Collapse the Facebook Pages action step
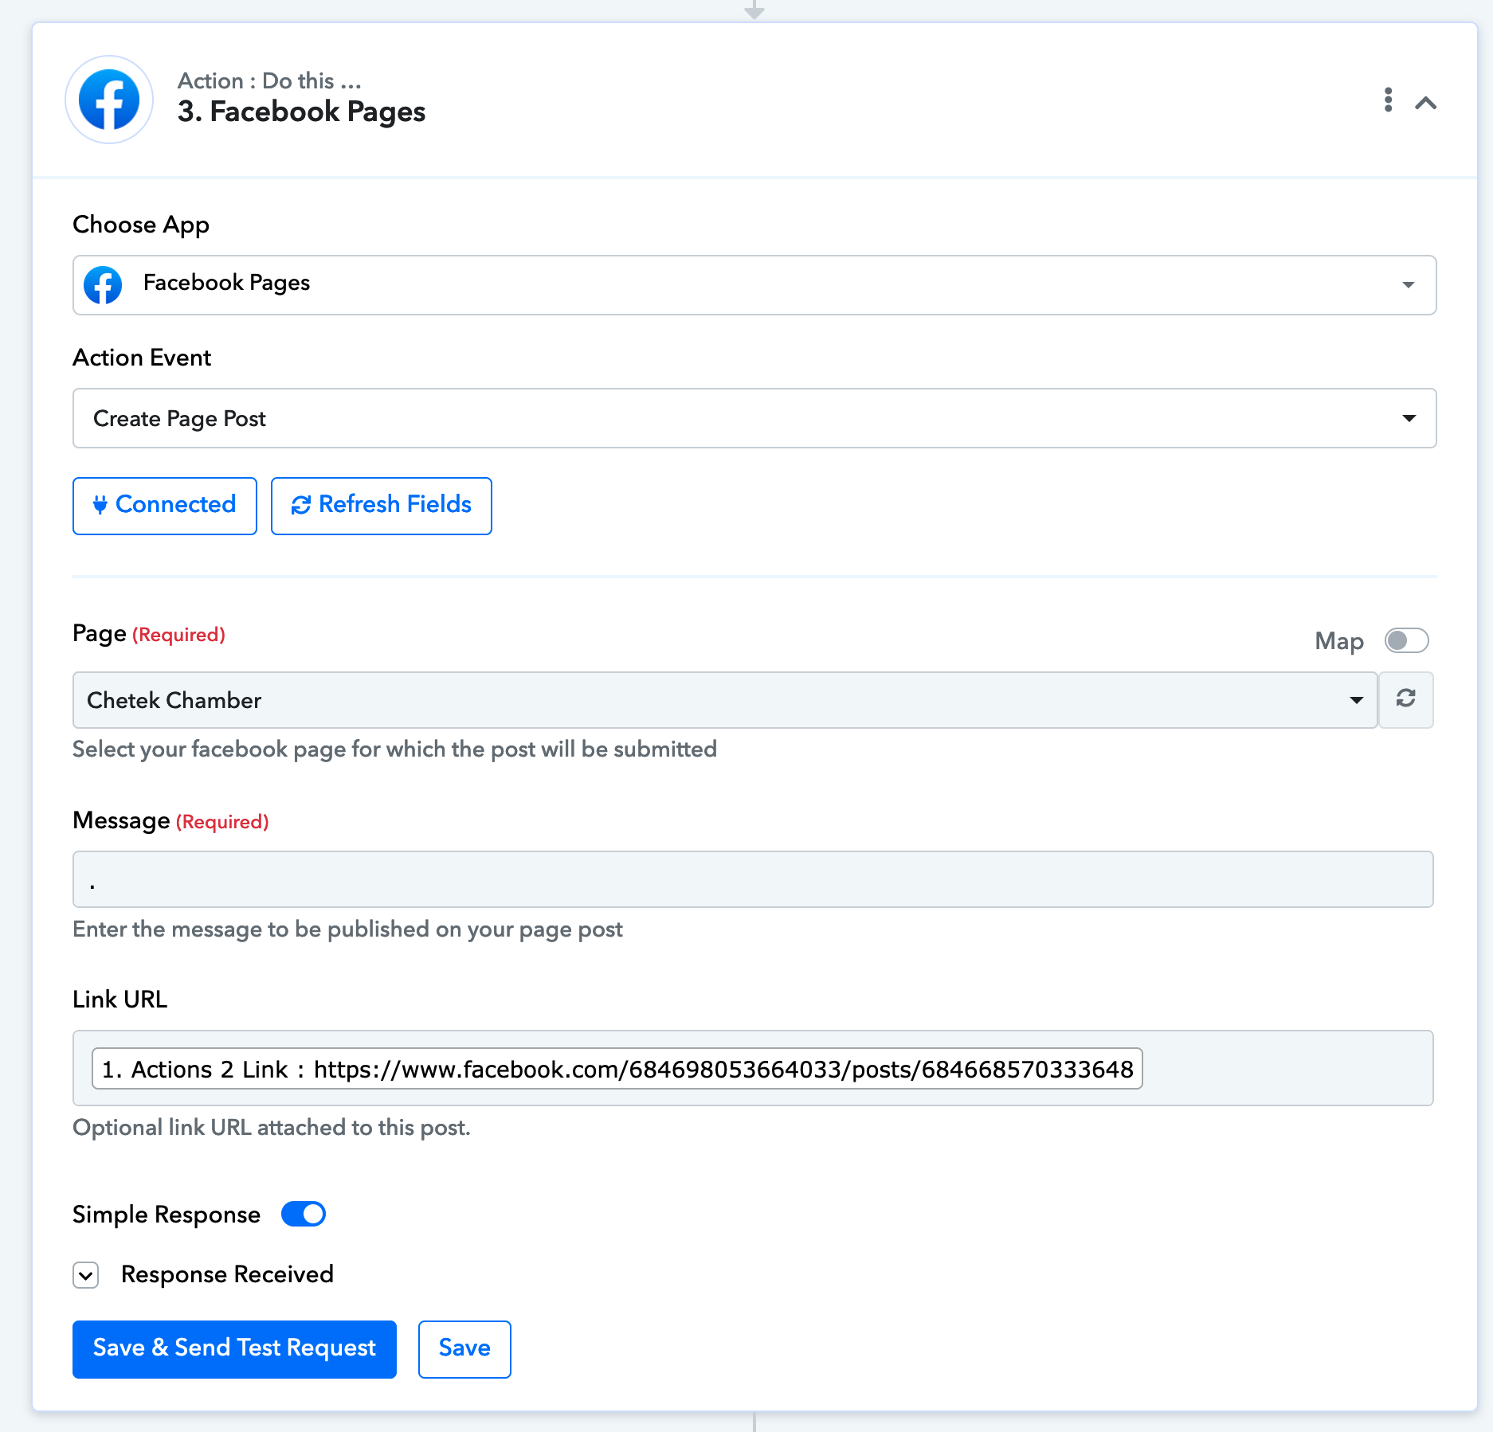 [1425, 103]
